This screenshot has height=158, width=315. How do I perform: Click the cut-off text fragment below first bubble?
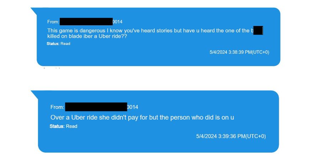click(52, 68)
